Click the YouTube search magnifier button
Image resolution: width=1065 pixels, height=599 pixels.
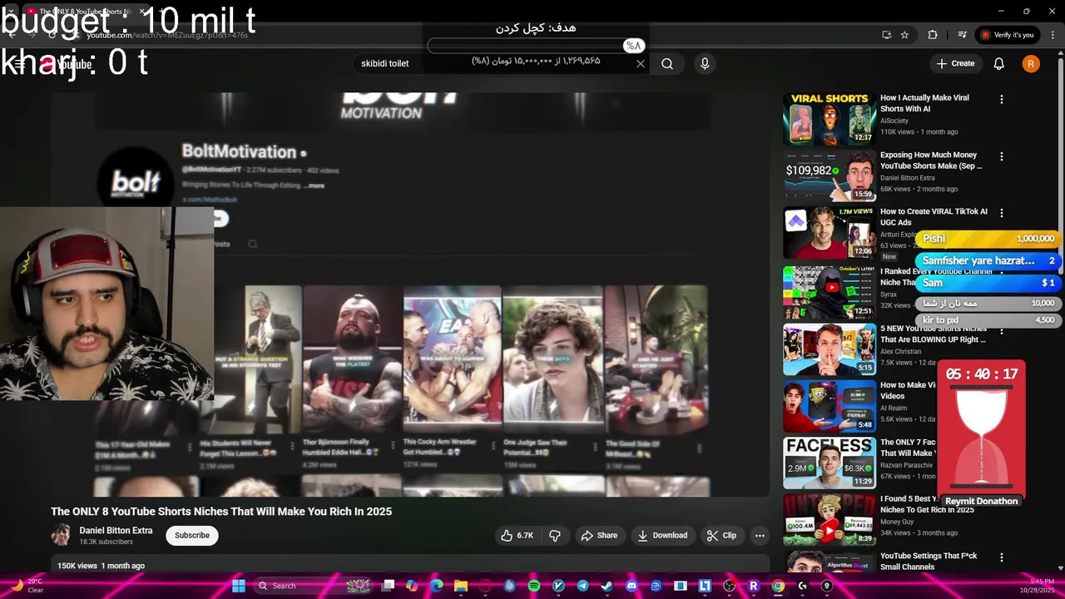click(667, 63)
